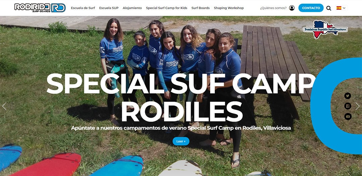Open the Shaping Workshop menu item
The width and height of the screenshot is (362, 176).
tap(229, 8)
